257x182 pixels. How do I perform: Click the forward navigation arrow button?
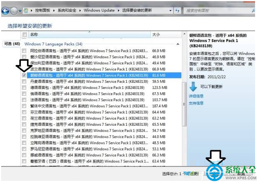[14, 11]
